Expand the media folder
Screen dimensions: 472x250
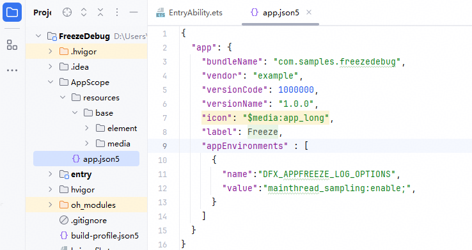[87, 143]
